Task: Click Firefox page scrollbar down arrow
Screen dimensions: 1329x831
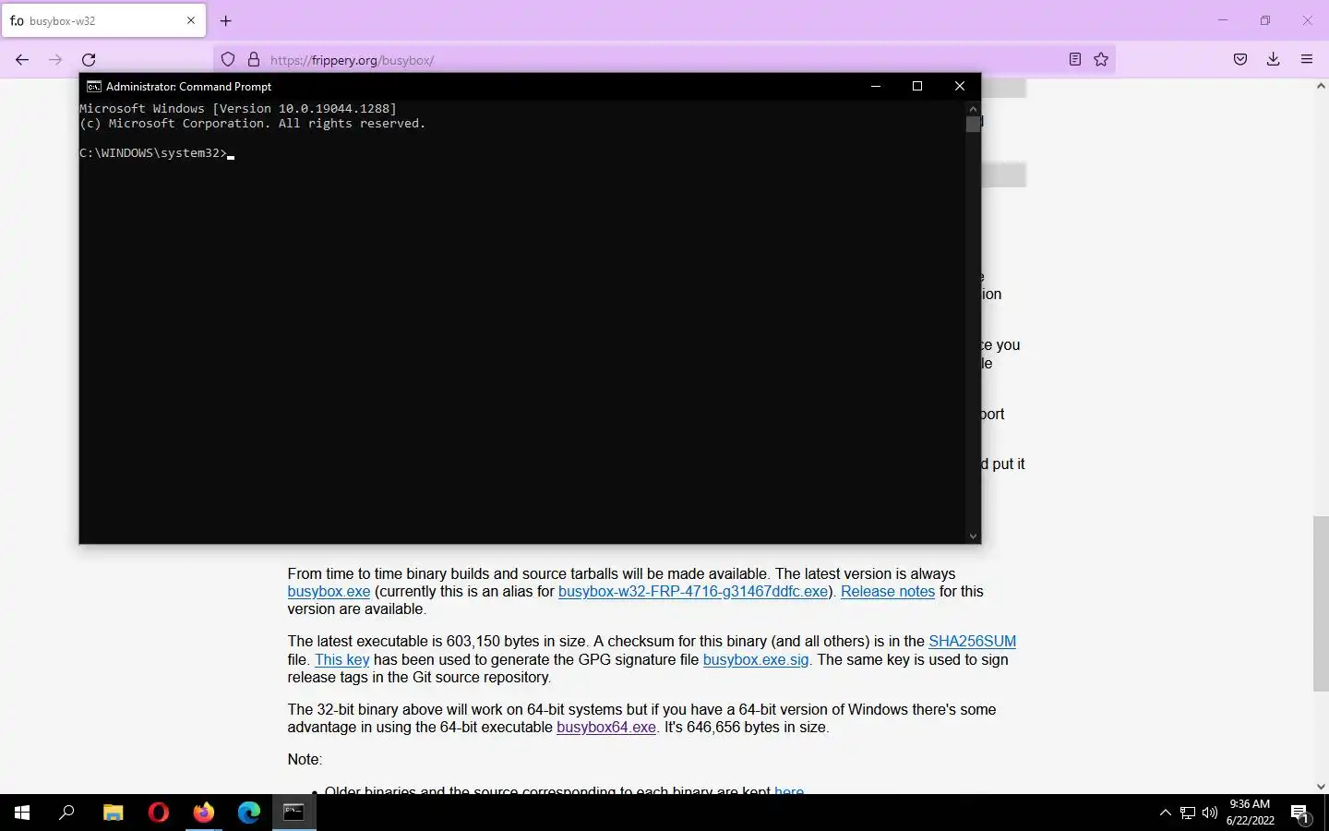Action: pyautogui.click(x=1321, y=787)
